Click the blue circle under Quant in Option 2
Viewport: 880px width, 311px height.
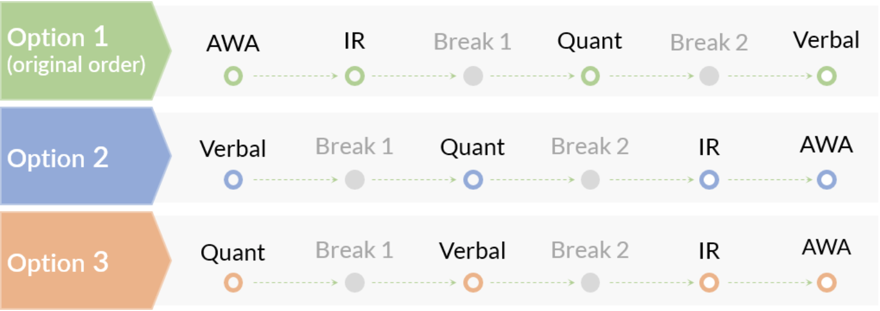pyautogui.click(x=473, y=180)
